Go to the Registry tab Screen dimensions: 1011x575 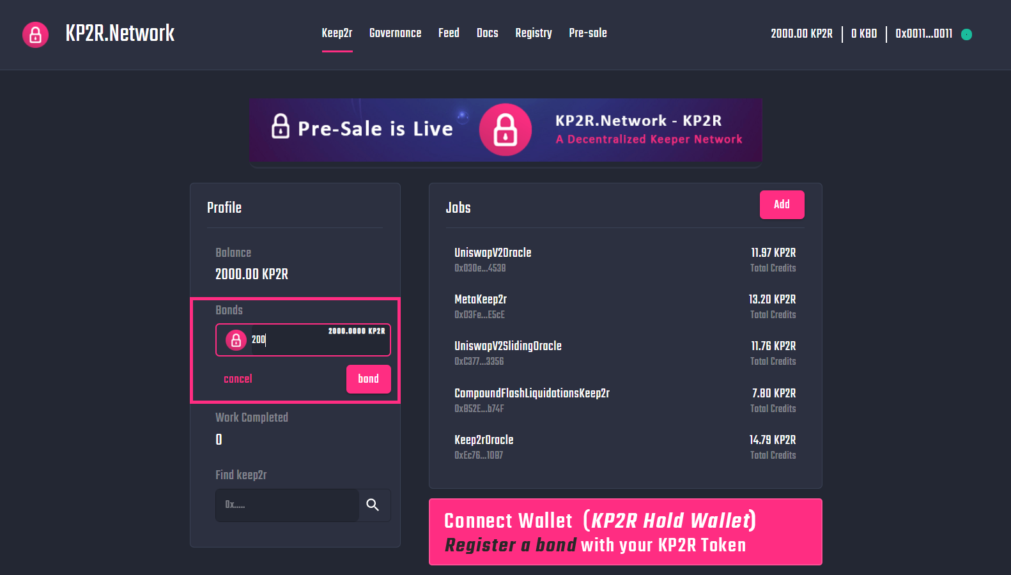pyautogui.click(x=534, y=33)
